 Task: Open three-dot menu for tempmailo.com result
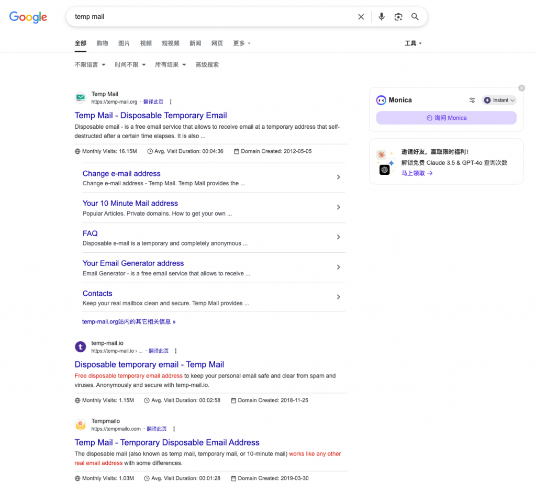coord(174,429)
